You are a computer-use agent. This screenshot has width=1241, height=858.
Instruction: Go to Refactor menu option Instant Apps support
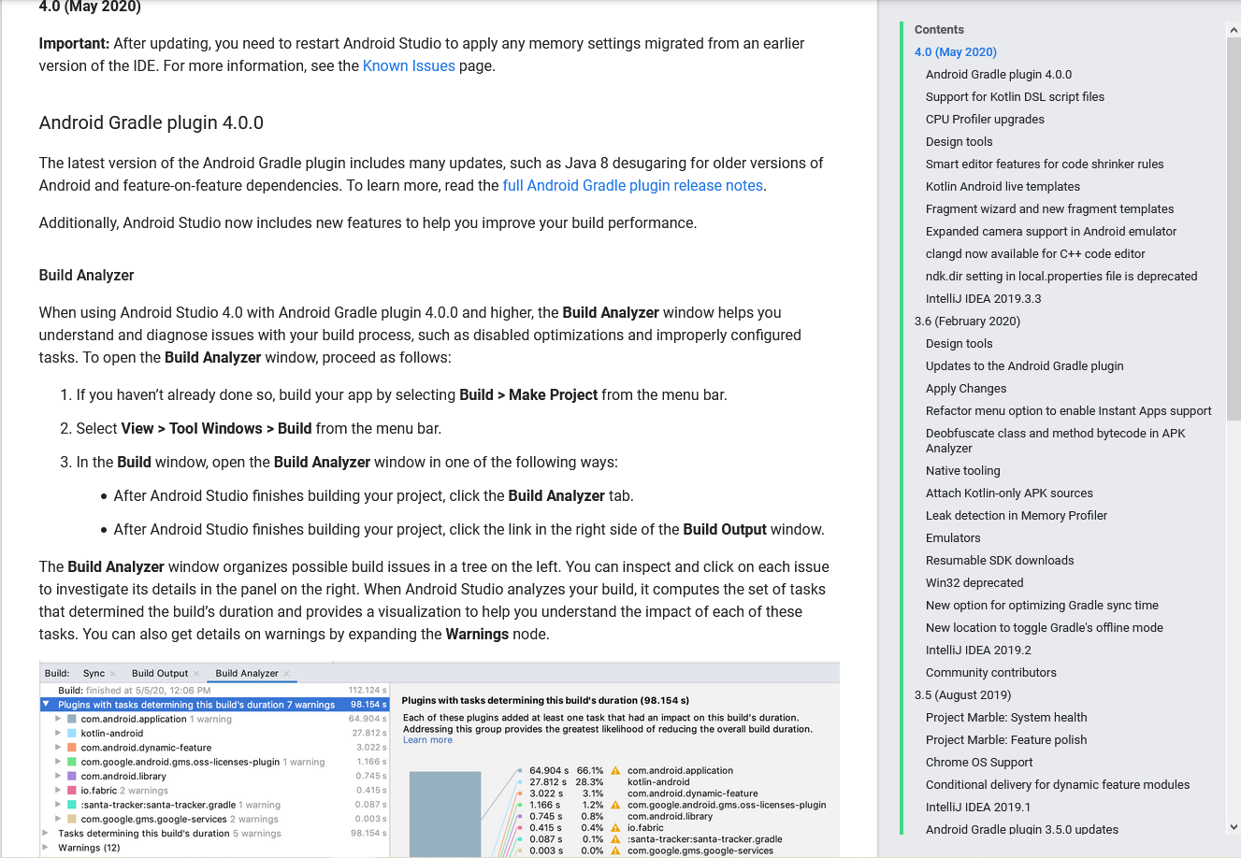point(1068,411)
